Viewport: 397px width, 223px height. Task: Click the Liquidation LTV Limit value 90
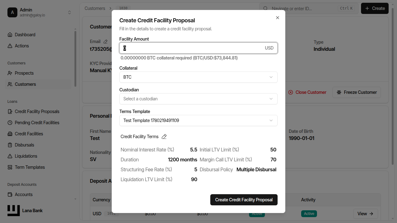(x=194, y=179)
